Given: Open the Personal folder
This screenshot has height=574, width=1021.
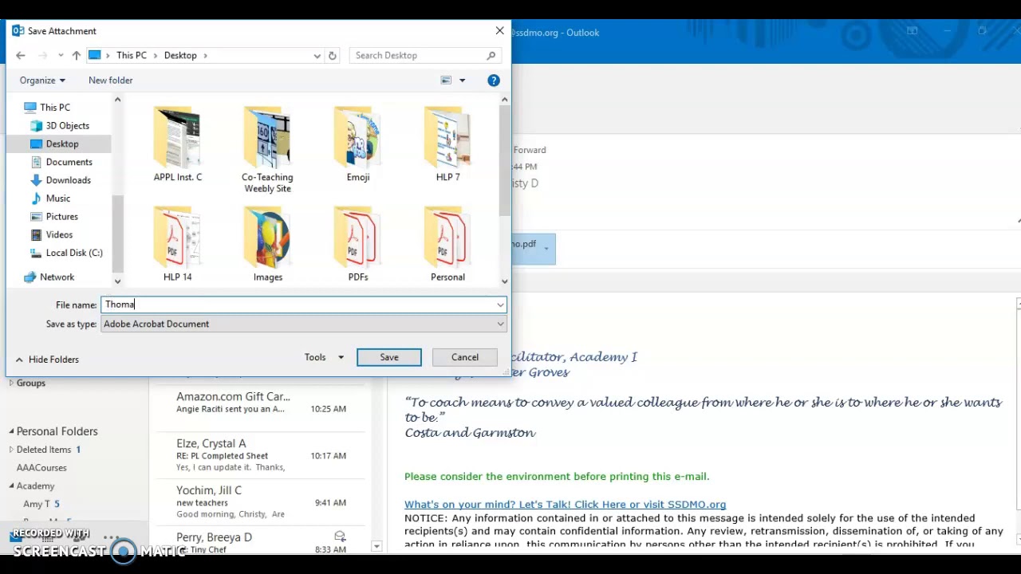Looking at the screenshot, I should (x=447, y=244).
